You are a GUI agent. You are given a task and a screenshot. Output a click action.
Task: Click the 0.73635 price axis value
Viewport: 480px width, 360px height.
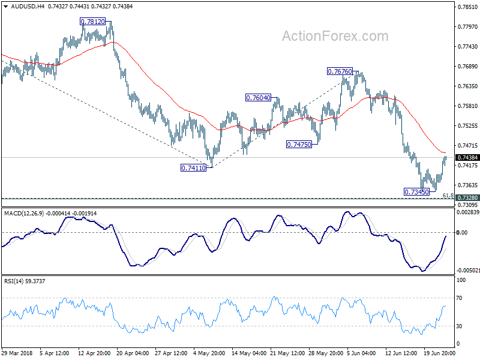[x=467, y=185]
